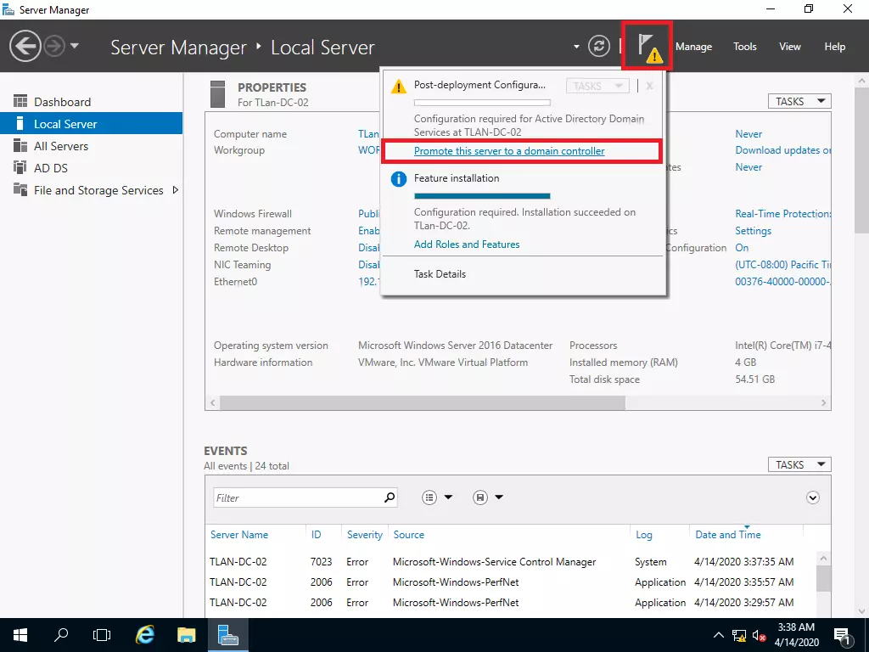
Task: Click the Real-Time Protection link
Action: coord(782,213)
